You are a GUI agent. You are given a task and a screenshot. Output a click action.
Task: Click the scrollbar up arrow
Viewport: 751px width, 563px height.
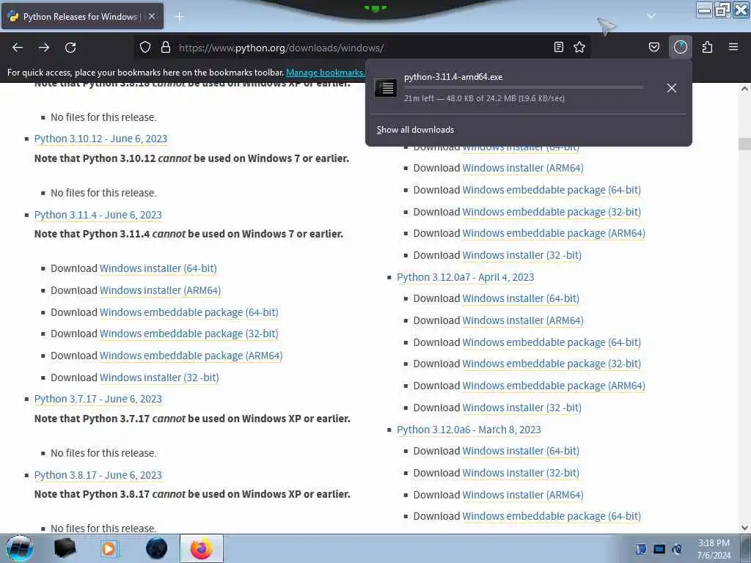(x=744, y=89)
